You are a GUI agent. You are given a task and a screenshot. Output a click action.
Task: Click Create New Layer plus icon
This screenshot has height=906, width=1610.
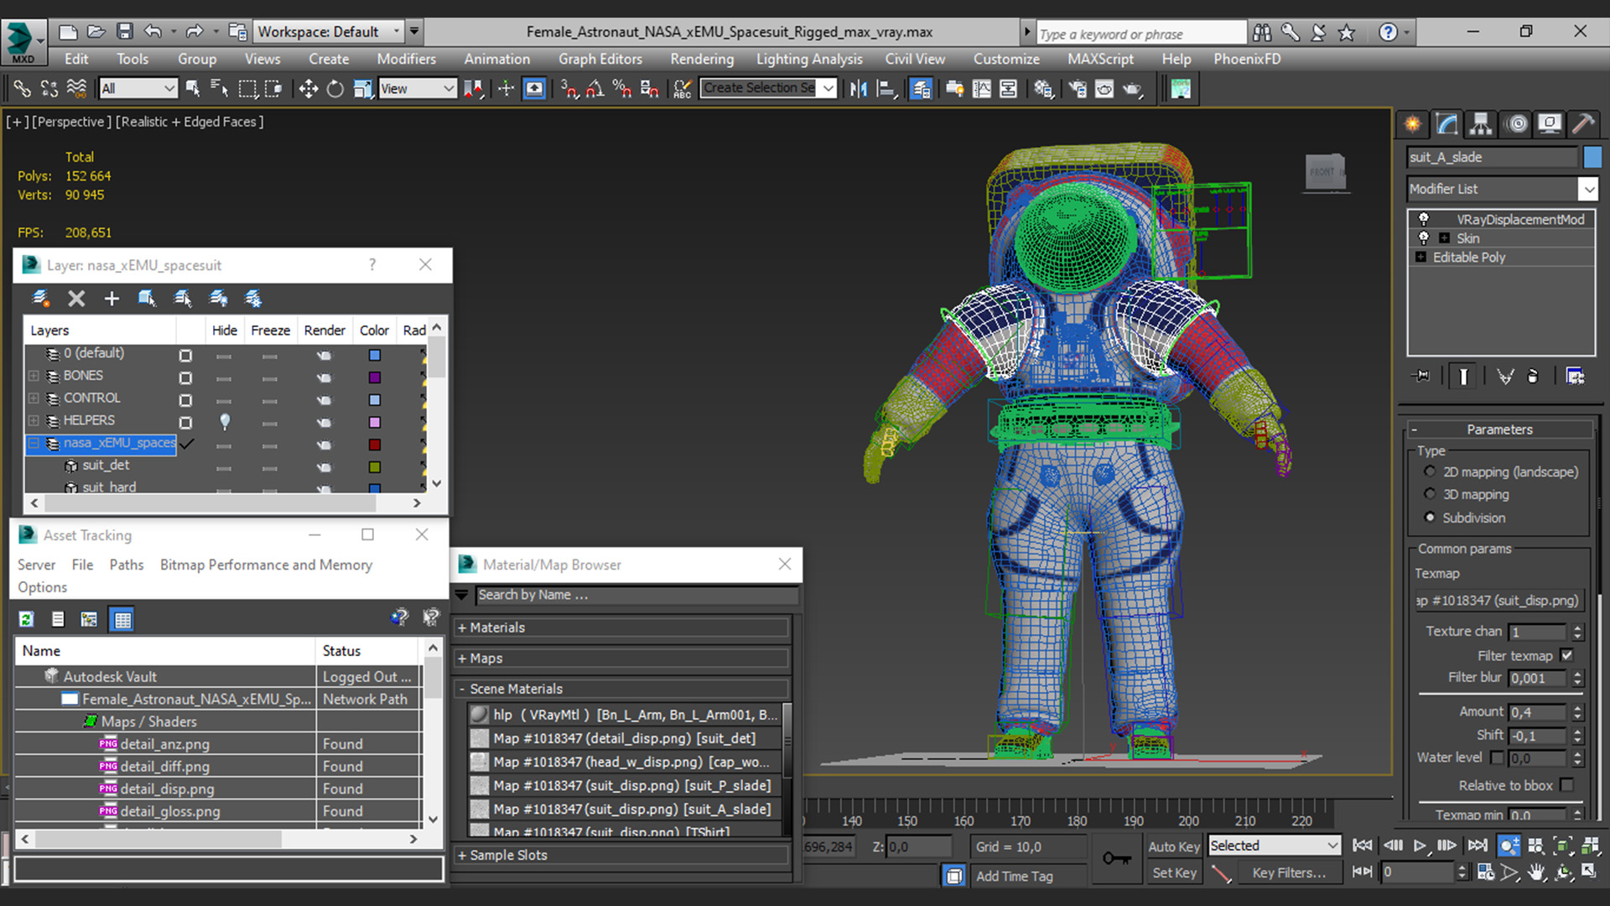point(112,299)
